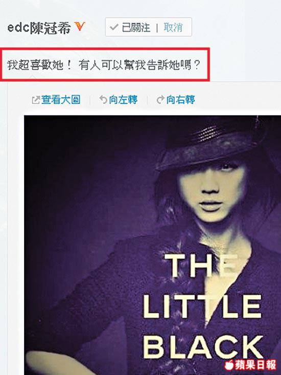The width and height of the screenshot is (281, 375).
Task: Click the hat in the photo
Action: pyautogui.click(x=215, y=143)
